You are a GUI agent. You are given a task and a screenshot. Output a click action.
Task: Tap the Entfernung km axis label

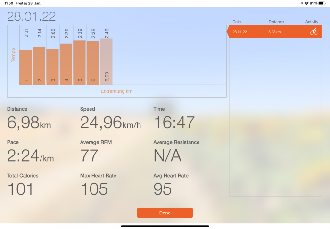coord(116,91)
